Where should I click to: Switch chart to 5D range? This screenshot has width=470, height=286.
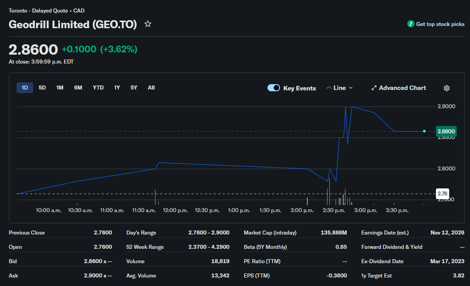pos(42,88)
